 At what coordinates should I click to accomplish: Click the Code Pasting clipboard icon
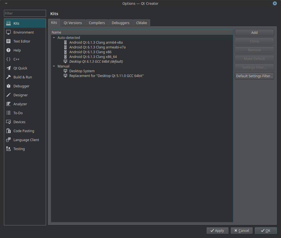pos(8,131)
